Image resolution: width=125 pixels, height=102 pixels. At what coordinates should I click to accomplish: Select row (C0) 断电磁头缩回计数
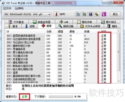(61, 66)
